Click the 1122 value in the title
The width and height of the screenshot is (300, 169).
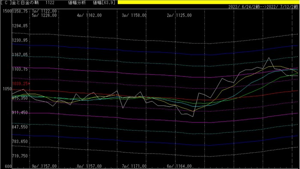pos(50,3)
